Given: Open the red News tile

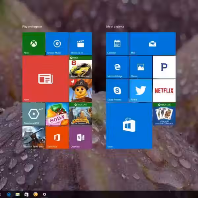Looking at the screenshot, I should pos(45,79).
